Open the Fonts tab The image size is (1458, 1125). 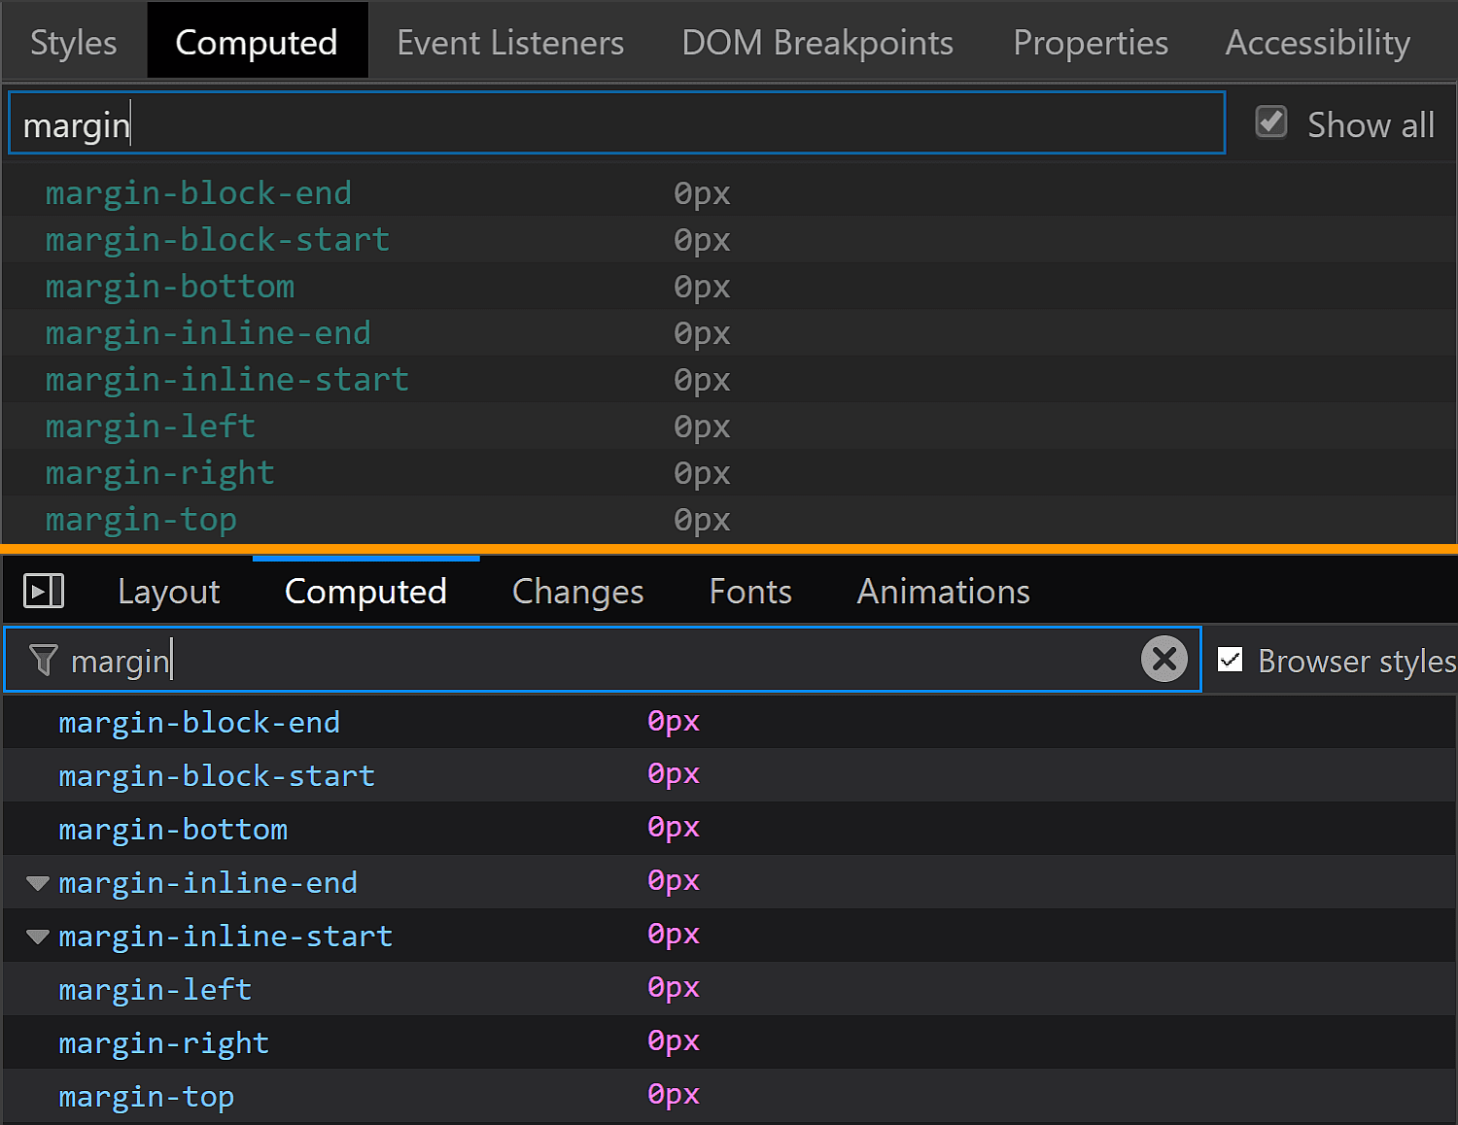tap(749, 591)
